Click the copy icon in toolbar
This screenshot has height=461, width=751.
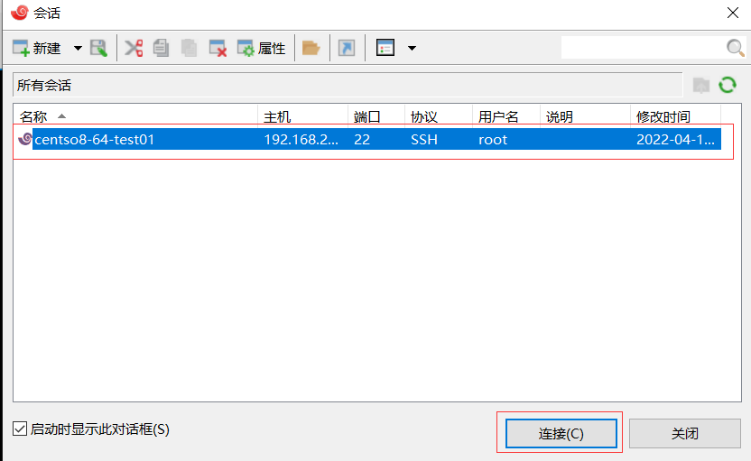coord(162,48)
